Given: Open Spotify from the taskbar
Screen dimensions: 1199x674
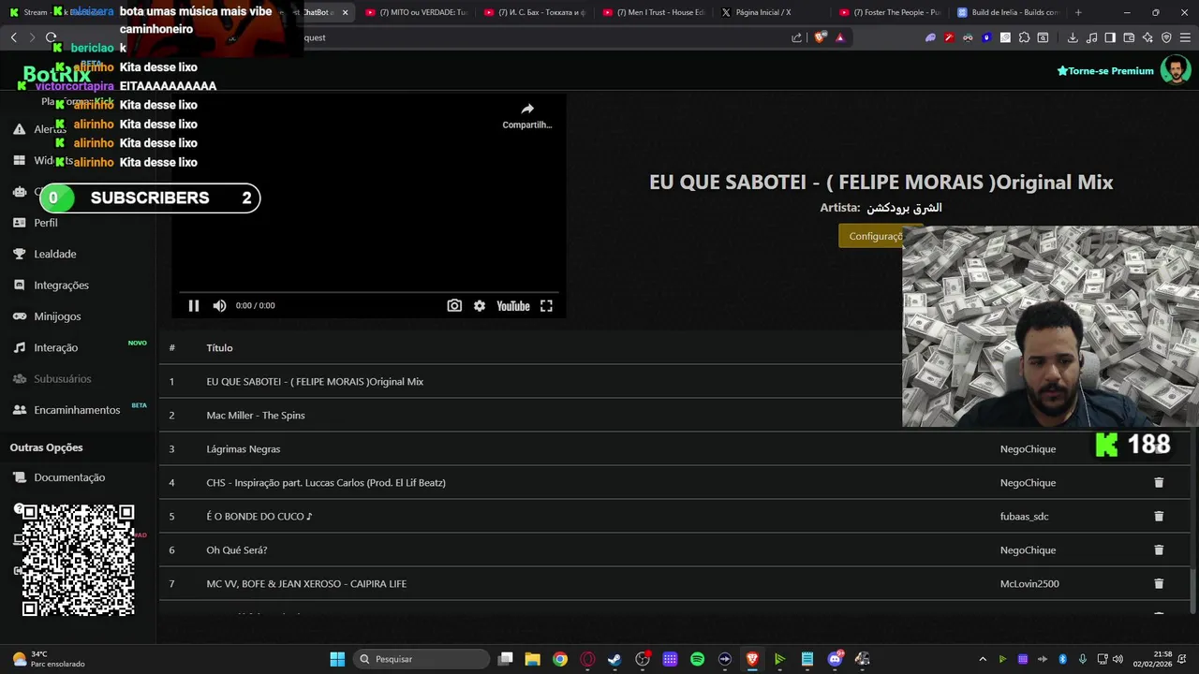Looking at the screenshot, I should click(x=697, y=659).
